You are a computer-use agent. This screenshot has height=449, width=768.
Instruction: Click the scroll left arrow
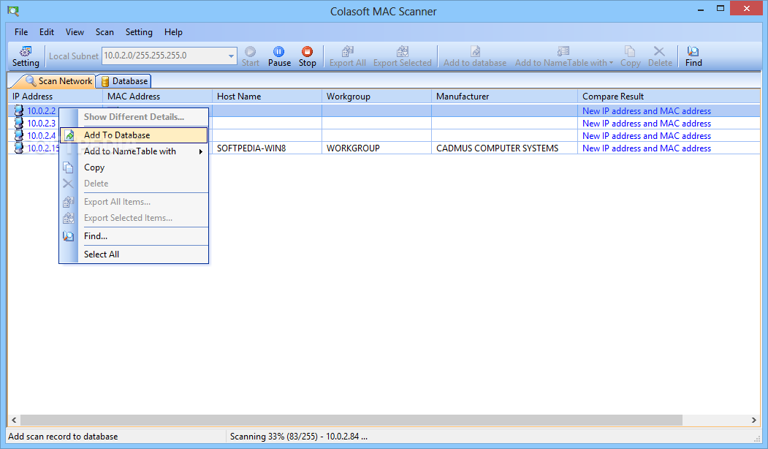[x=14, y=420]
